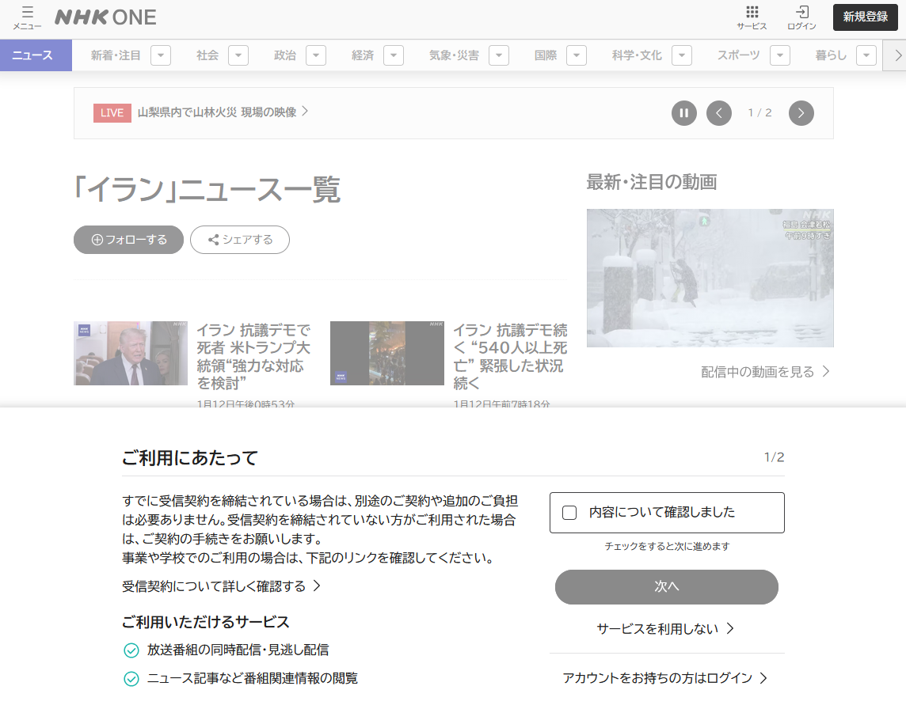
Task: Open the hamburger メニュー icon
Action: coord(27,17)
